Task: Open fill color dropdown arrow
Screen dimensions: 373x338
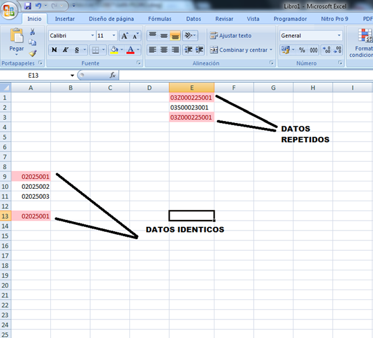Action: pyautogui.click(x=122, y=50)
